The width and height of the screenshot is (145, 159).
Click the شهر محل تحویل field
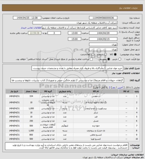[103, 49]
